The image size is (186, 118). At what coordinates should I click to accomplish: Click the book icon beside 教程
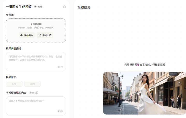pos(35,7)
